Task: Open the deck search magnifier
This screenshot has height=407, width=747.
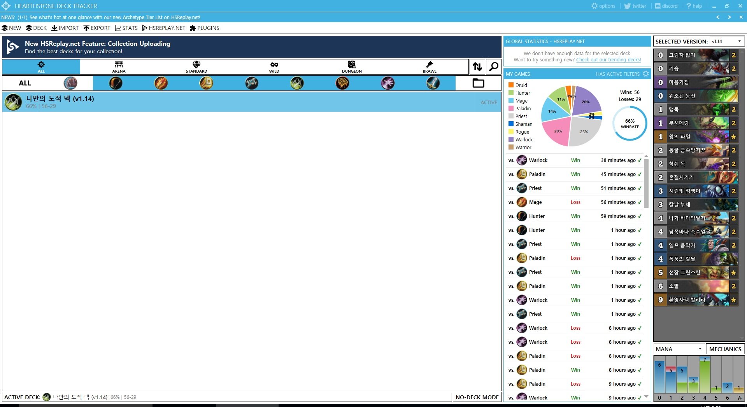Action: pos(494,67)
